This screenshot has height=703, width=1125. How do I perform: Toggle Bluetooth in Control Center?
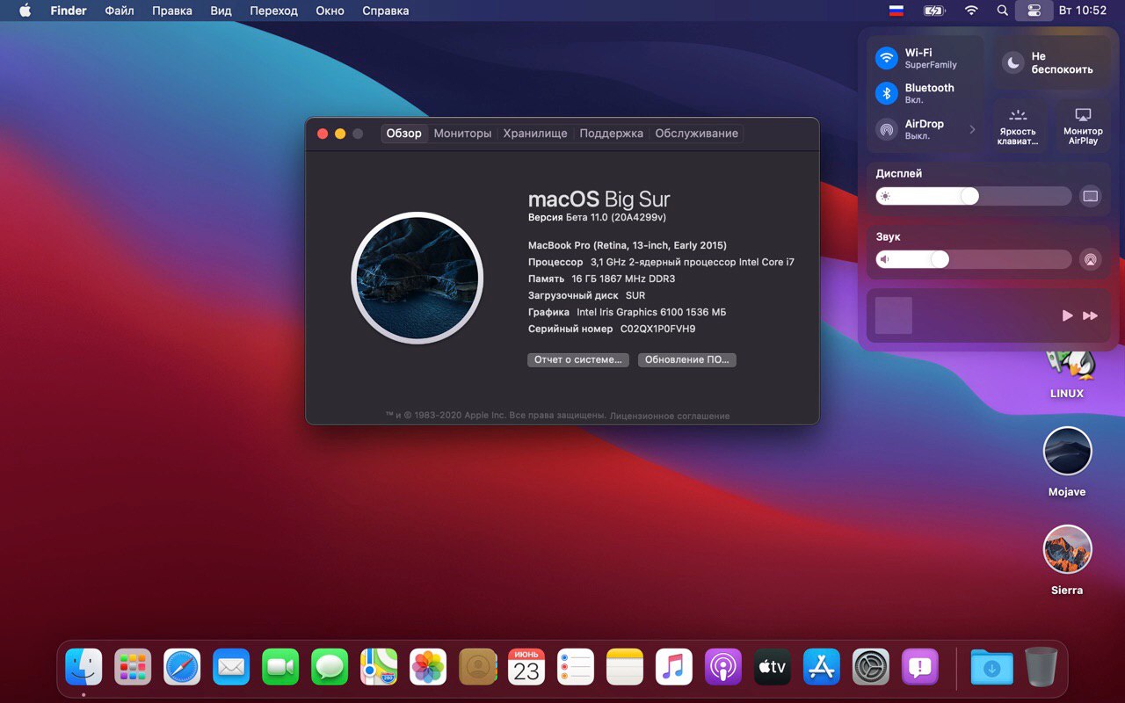pos(887,93)
